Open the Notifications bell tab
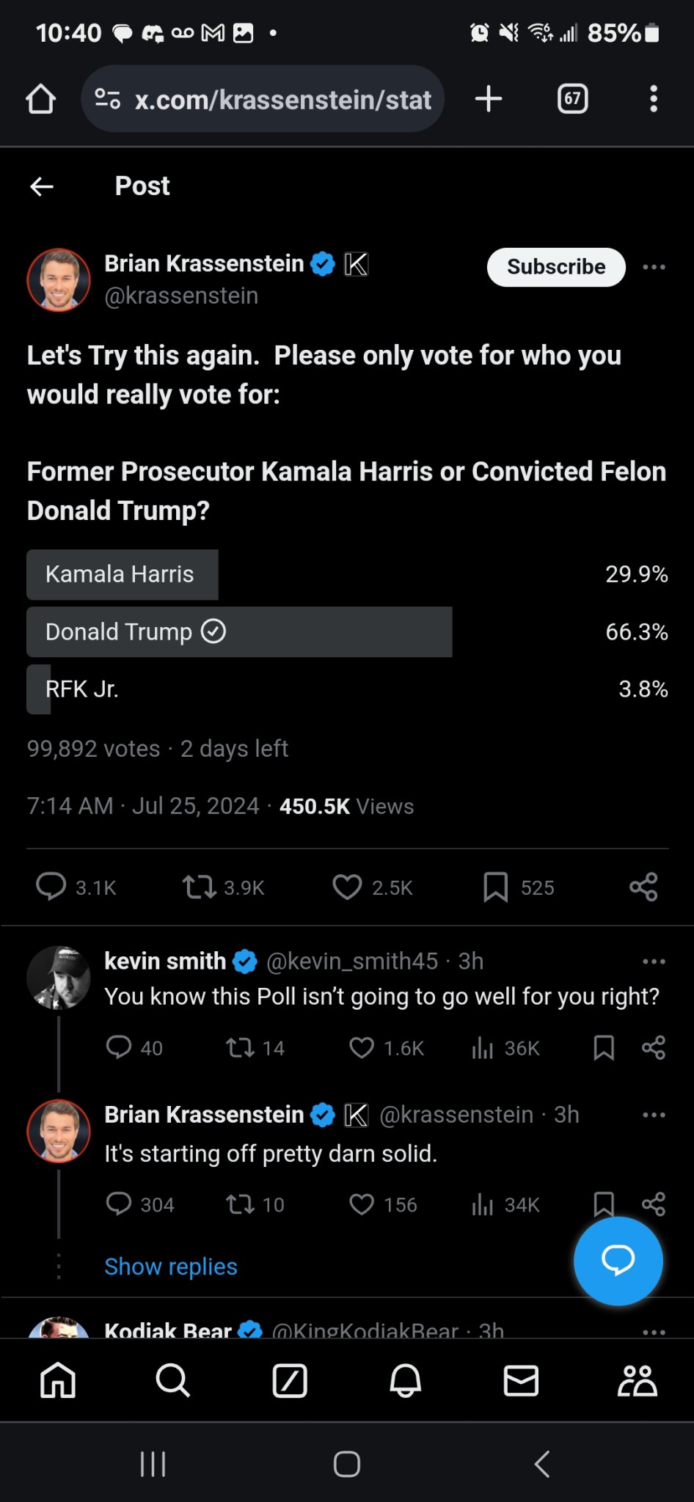 (405, 1381)
